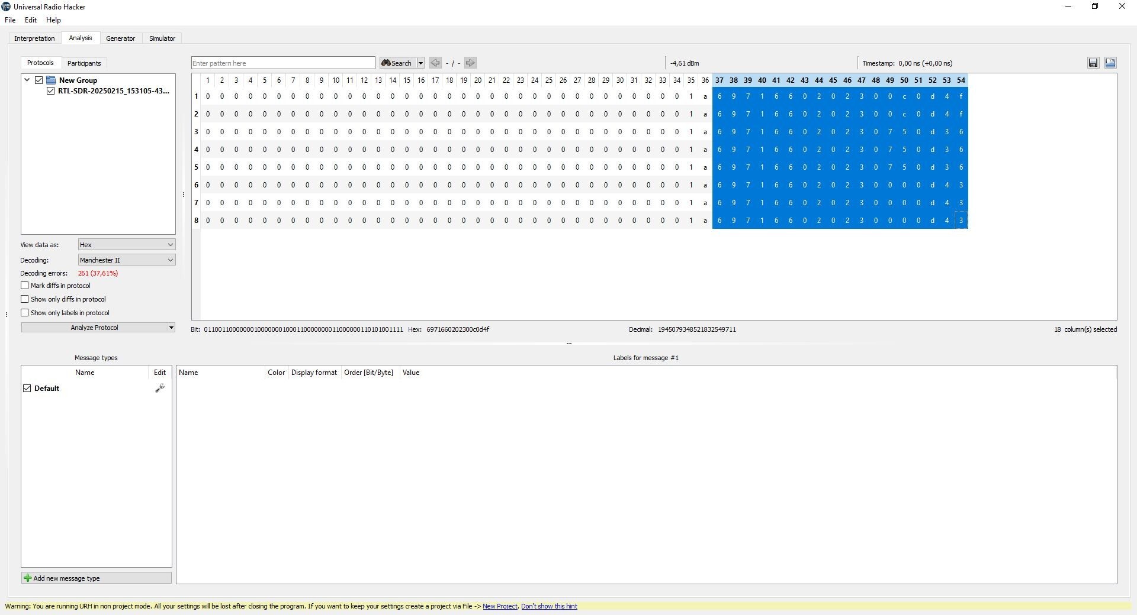Click cell '3' in row 8 column 54
Viewport: 1137px width, 615px height.
point(961,221)
